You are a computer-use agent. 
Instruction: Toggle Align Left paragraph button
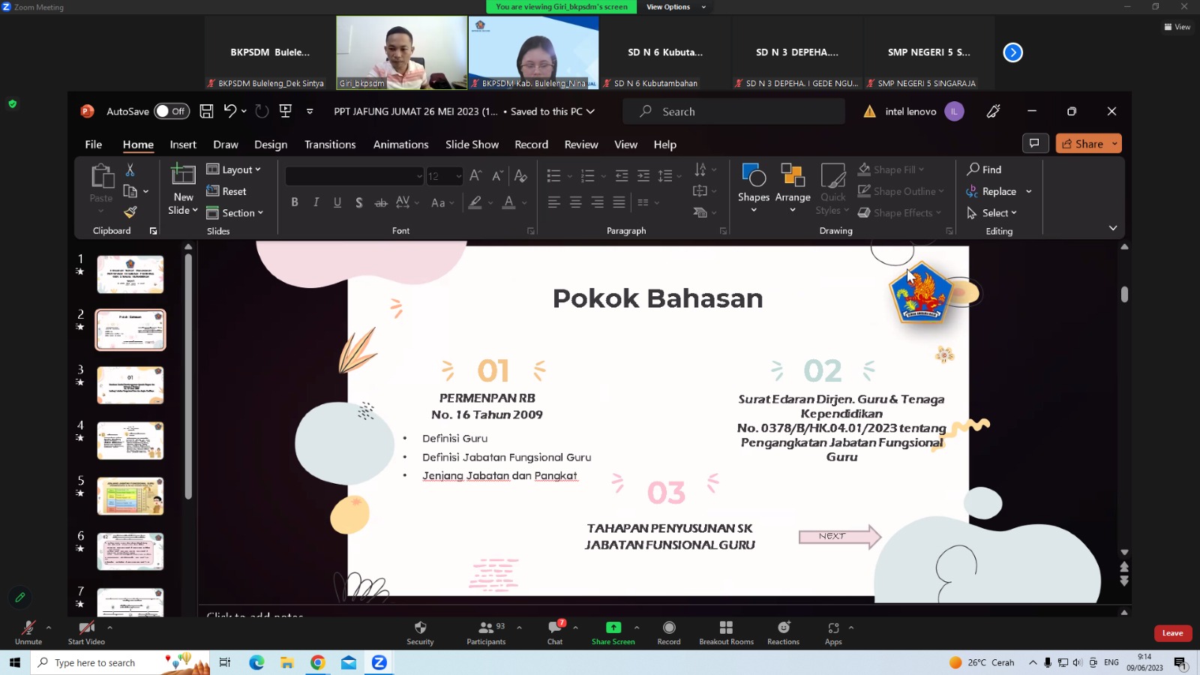(554, 202)
